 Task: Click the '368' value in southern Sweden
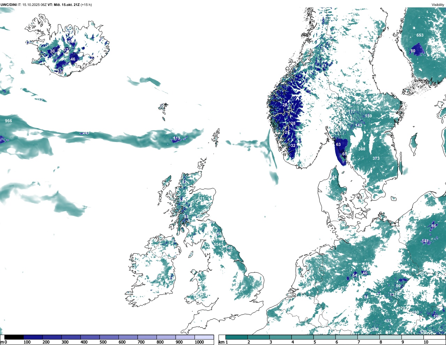(362, 149)
